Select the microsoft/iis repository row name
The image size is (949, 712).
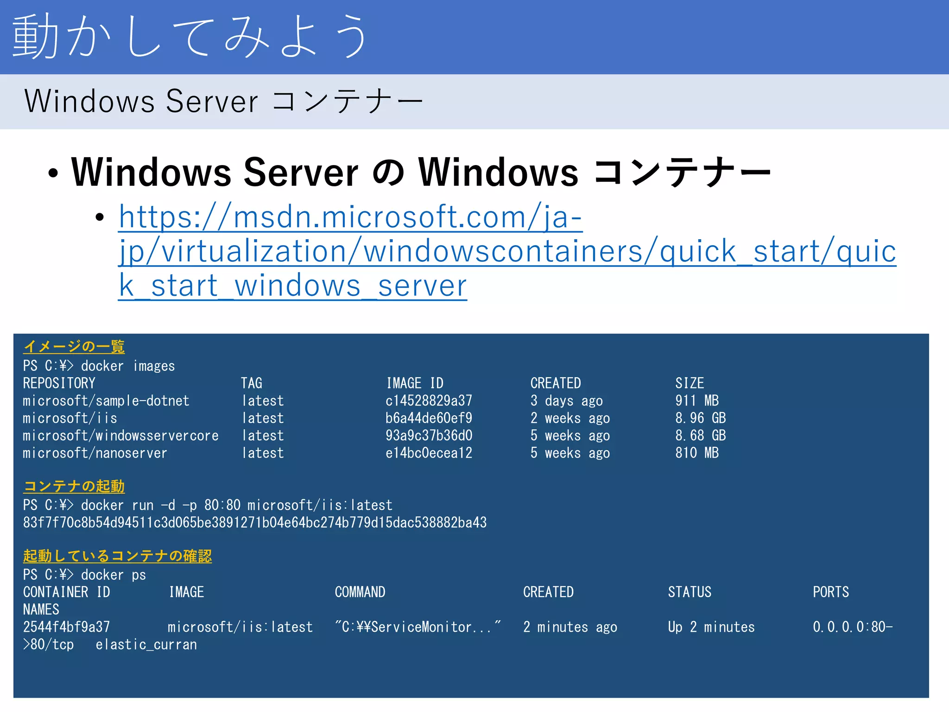(x=70, y=418)
